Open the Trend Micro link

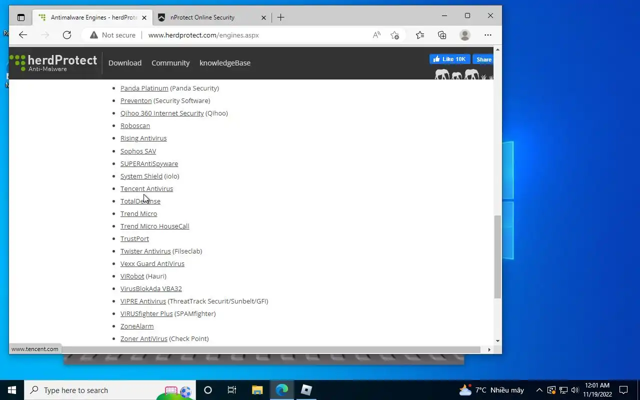point(138,213)
